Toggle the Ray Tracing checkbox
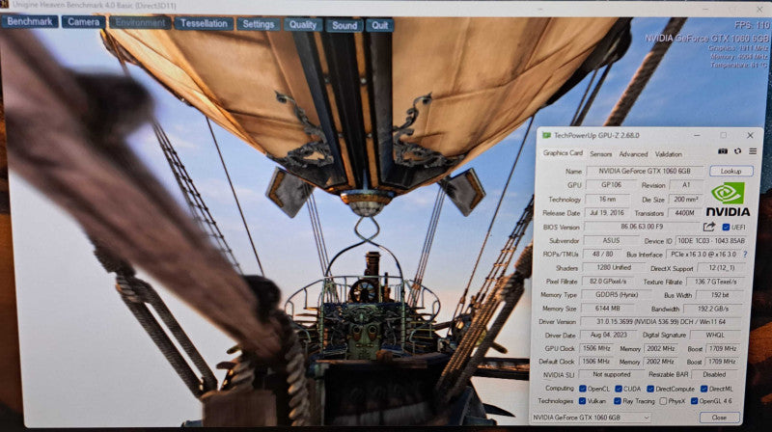 [x=618, y=401]
